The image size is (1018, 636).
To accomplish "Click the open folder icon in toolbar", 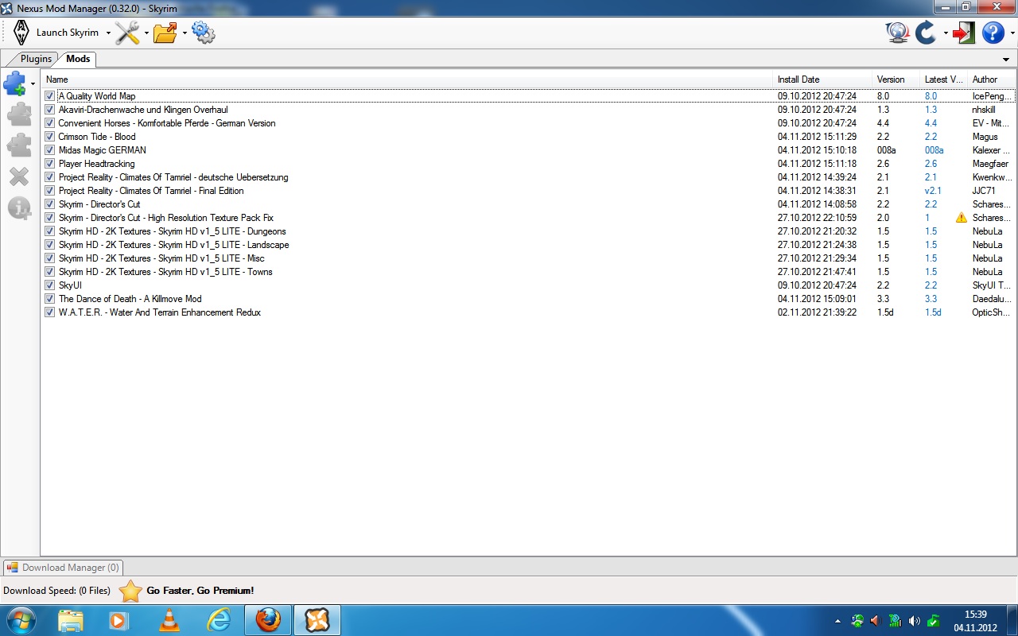I will (165, 33).
